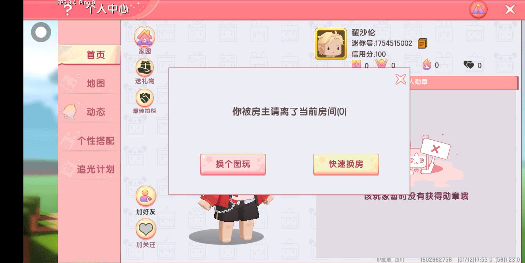The height and width of the screenshot is (263, 525).
Task: Close the kicked-from-room dialog
Action: [401, 79]
